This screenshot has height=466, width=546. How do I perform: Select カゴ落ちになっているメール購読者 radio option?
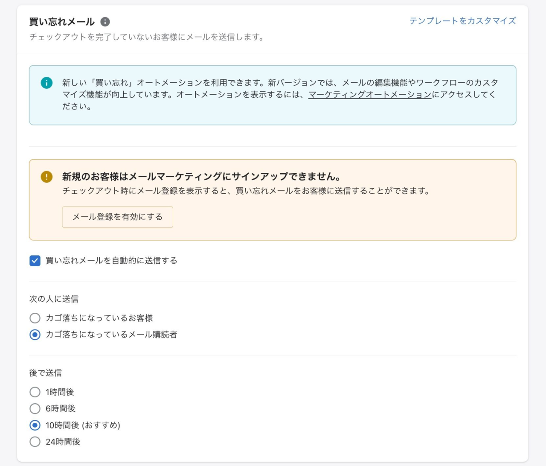35,335
